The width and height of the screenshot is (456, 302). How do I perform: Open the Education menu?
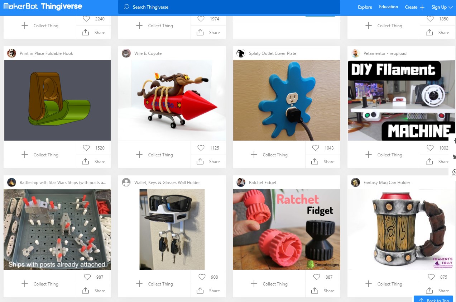pyautogui.click(x=389, y=7)
